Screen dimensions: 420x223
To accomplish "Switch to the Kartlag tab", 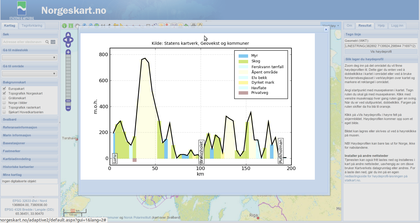I will click(x=10, y=25).
